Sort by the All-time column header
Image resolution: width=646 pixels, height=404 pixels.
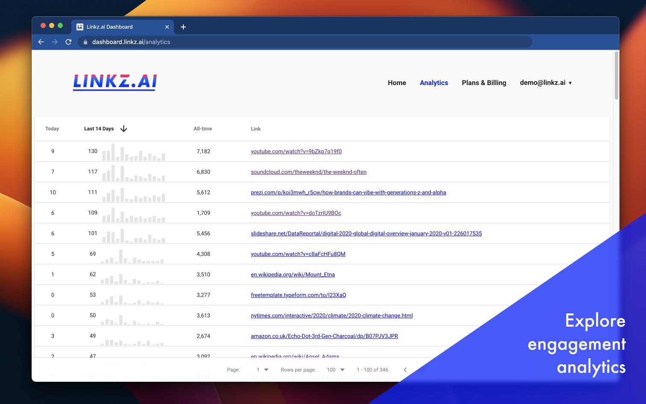tap(203, 129)
